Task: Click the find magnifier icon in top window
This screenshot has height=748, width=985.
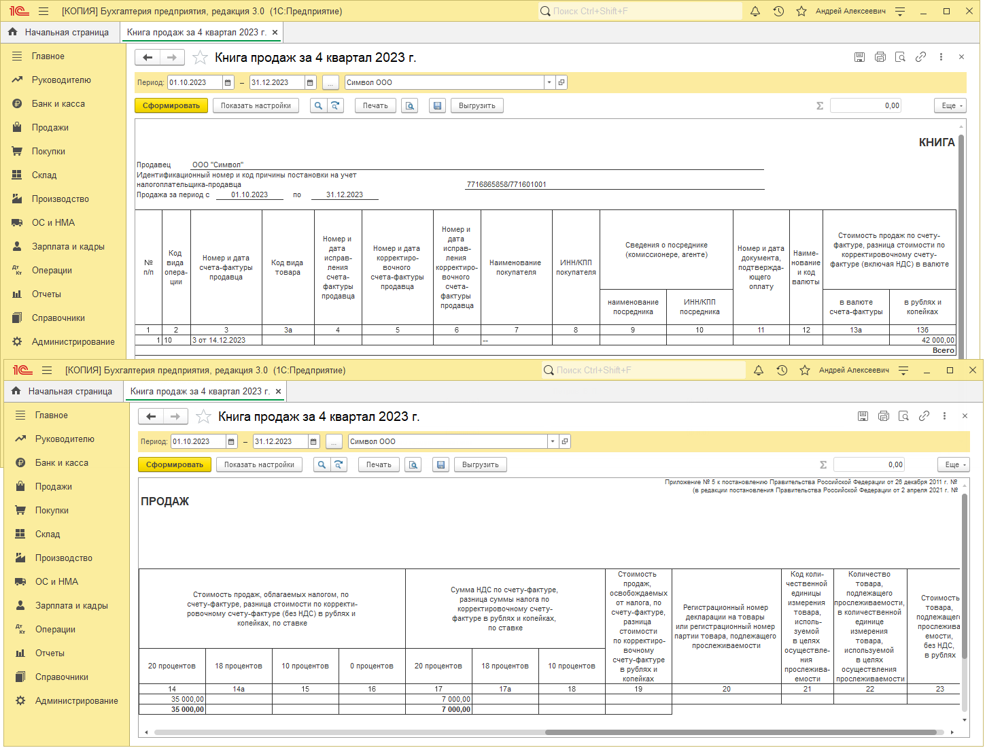Action: (318, 105)
